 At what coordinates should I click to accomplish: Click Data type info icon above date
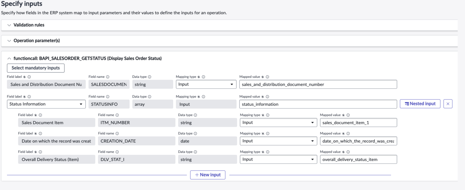(195, 133)
